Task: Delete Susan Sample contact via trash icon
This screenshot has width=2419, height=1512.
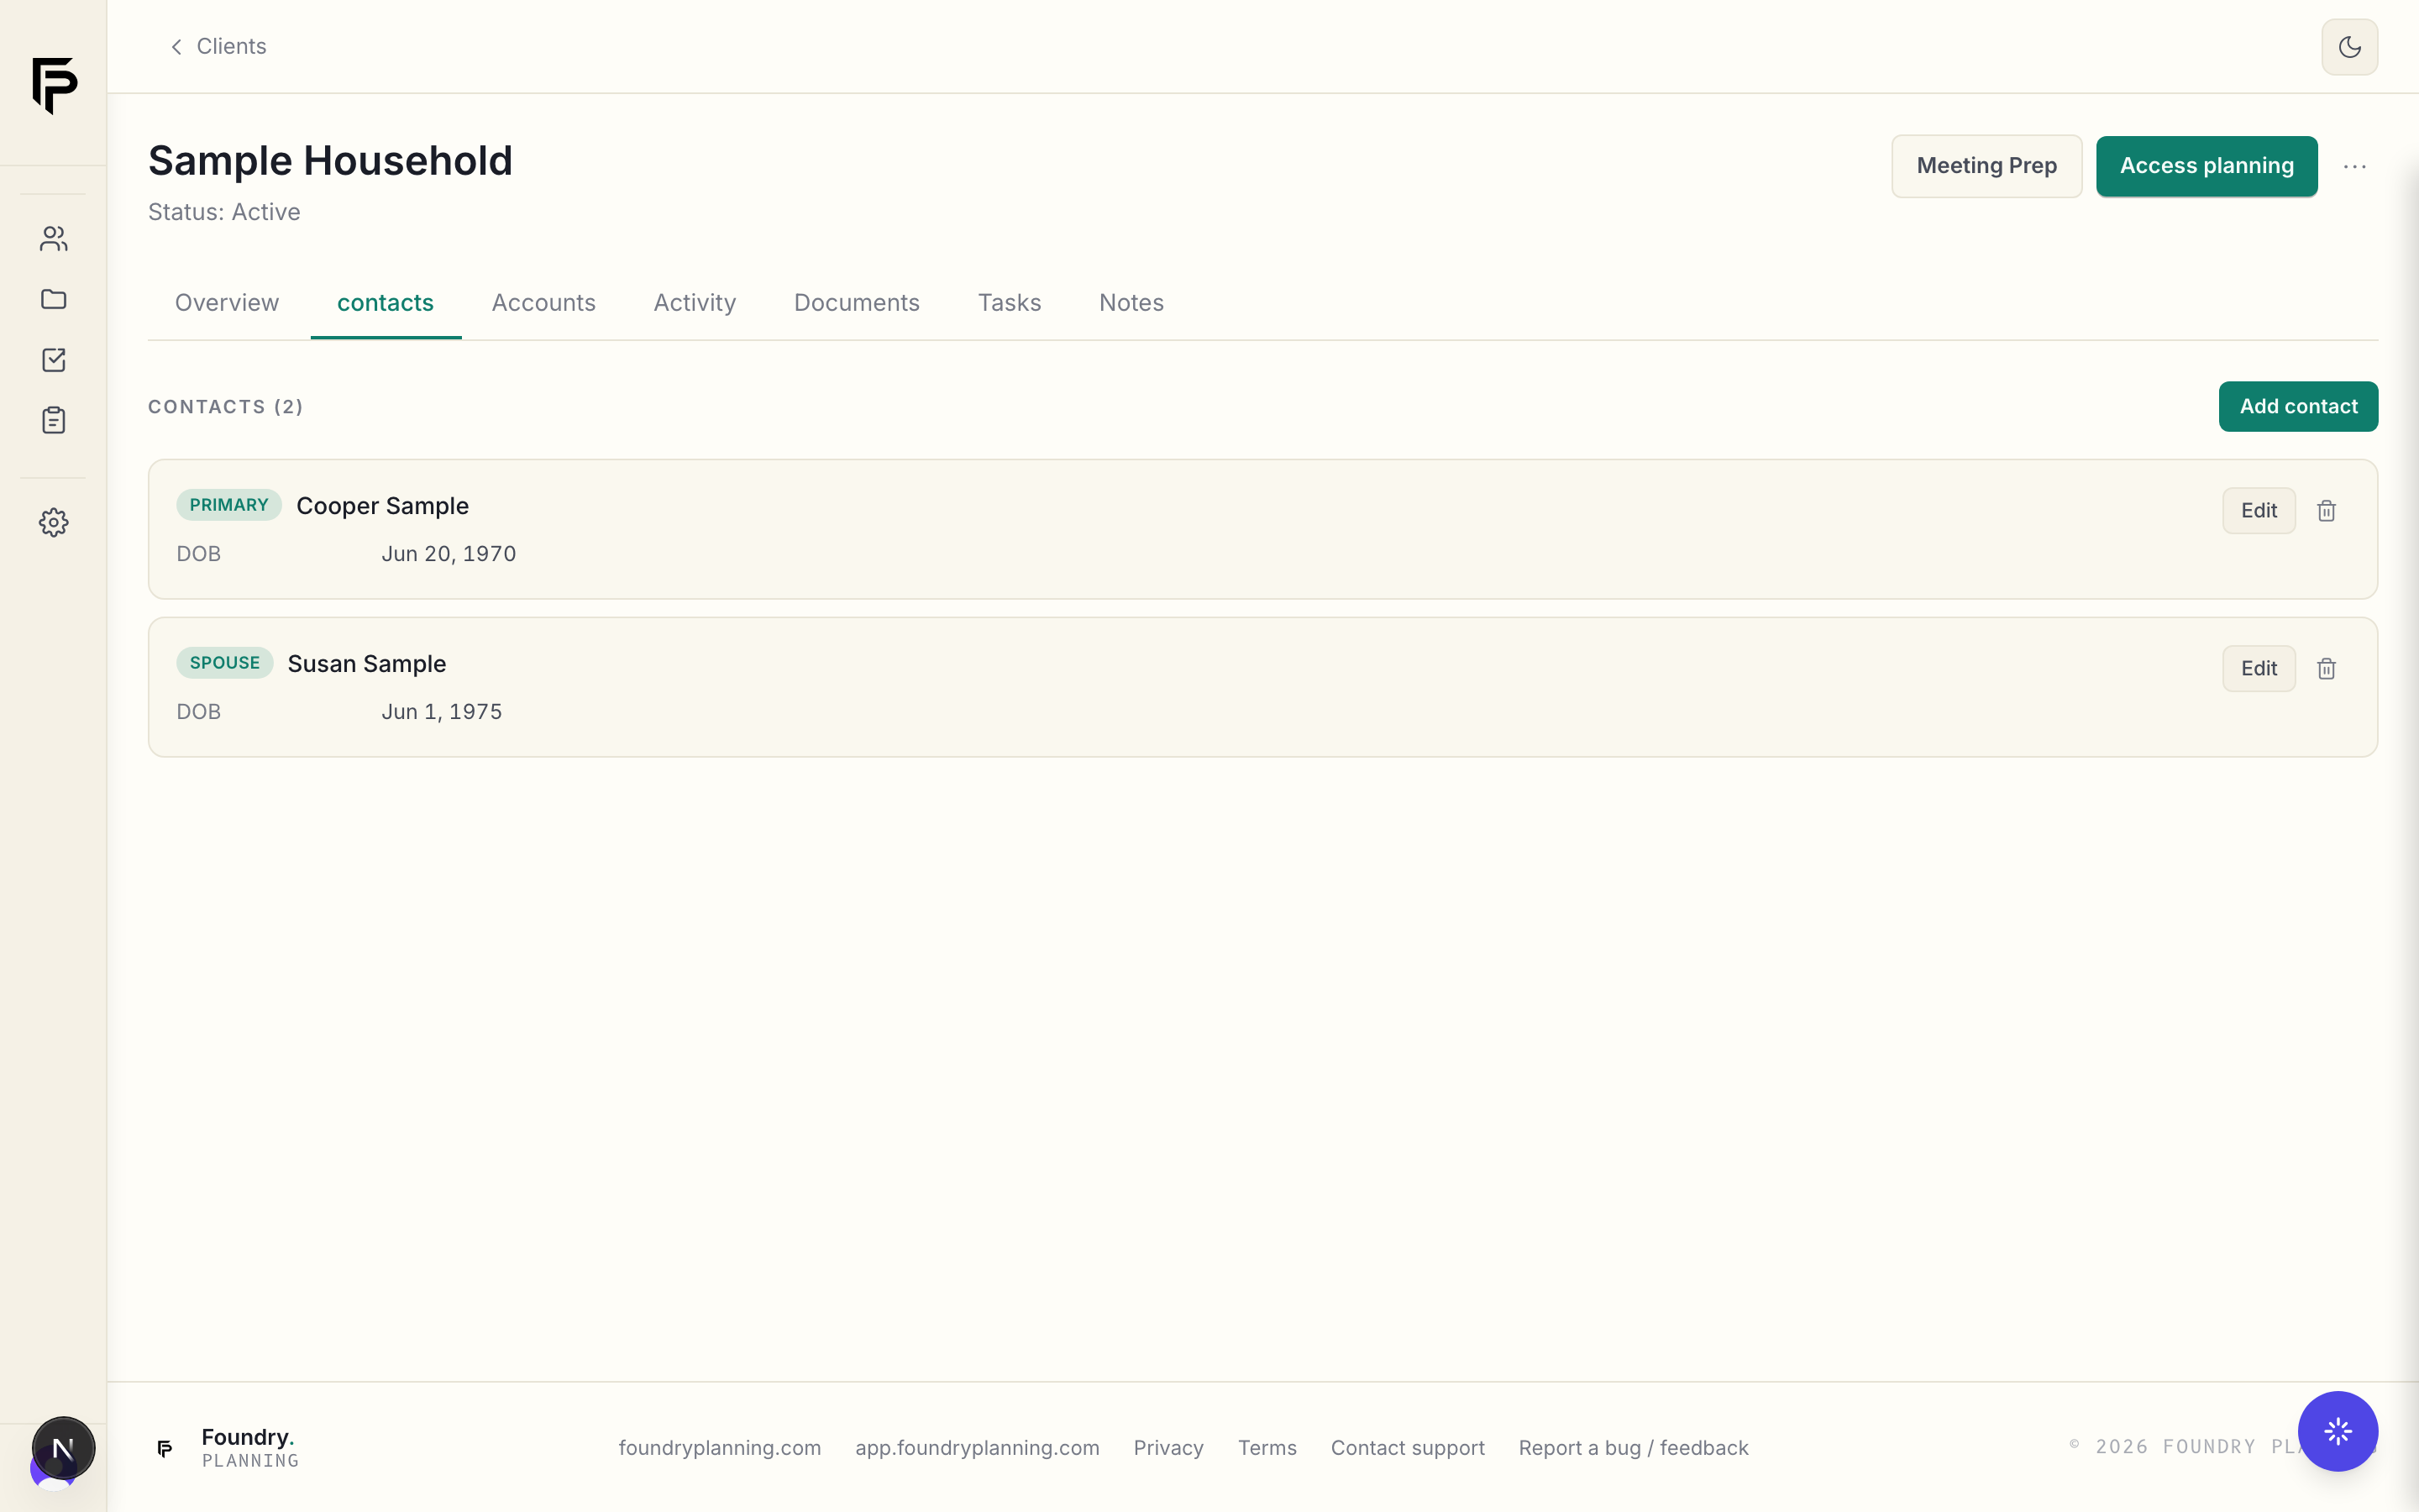Action: pyautogui.click(x=2326, y=669)
